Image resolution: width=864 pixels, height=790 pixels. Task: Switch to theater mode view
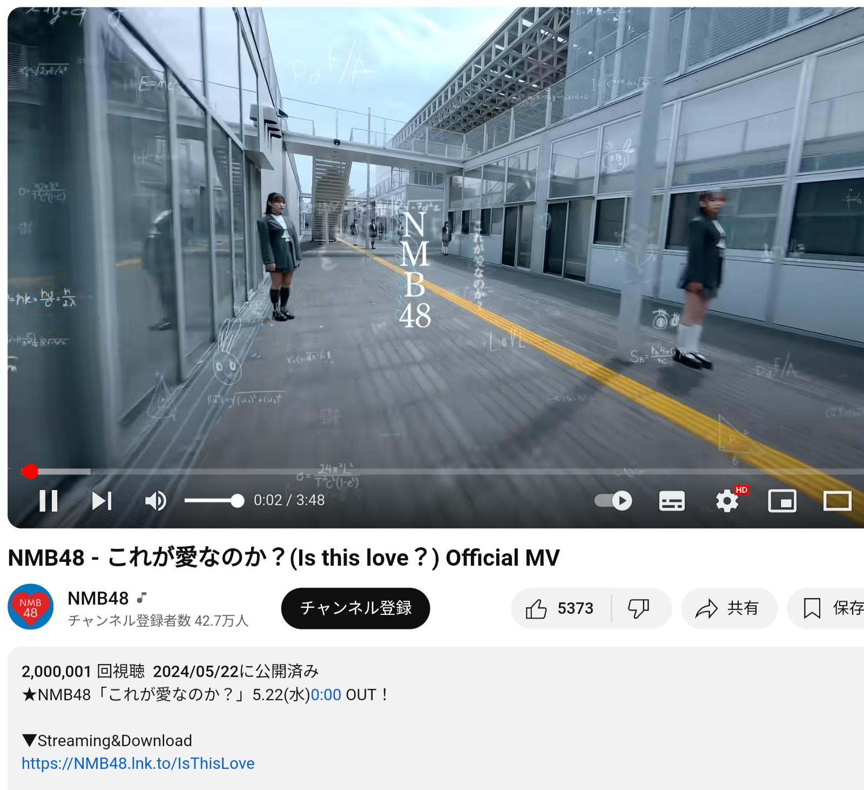coord(838,501)
